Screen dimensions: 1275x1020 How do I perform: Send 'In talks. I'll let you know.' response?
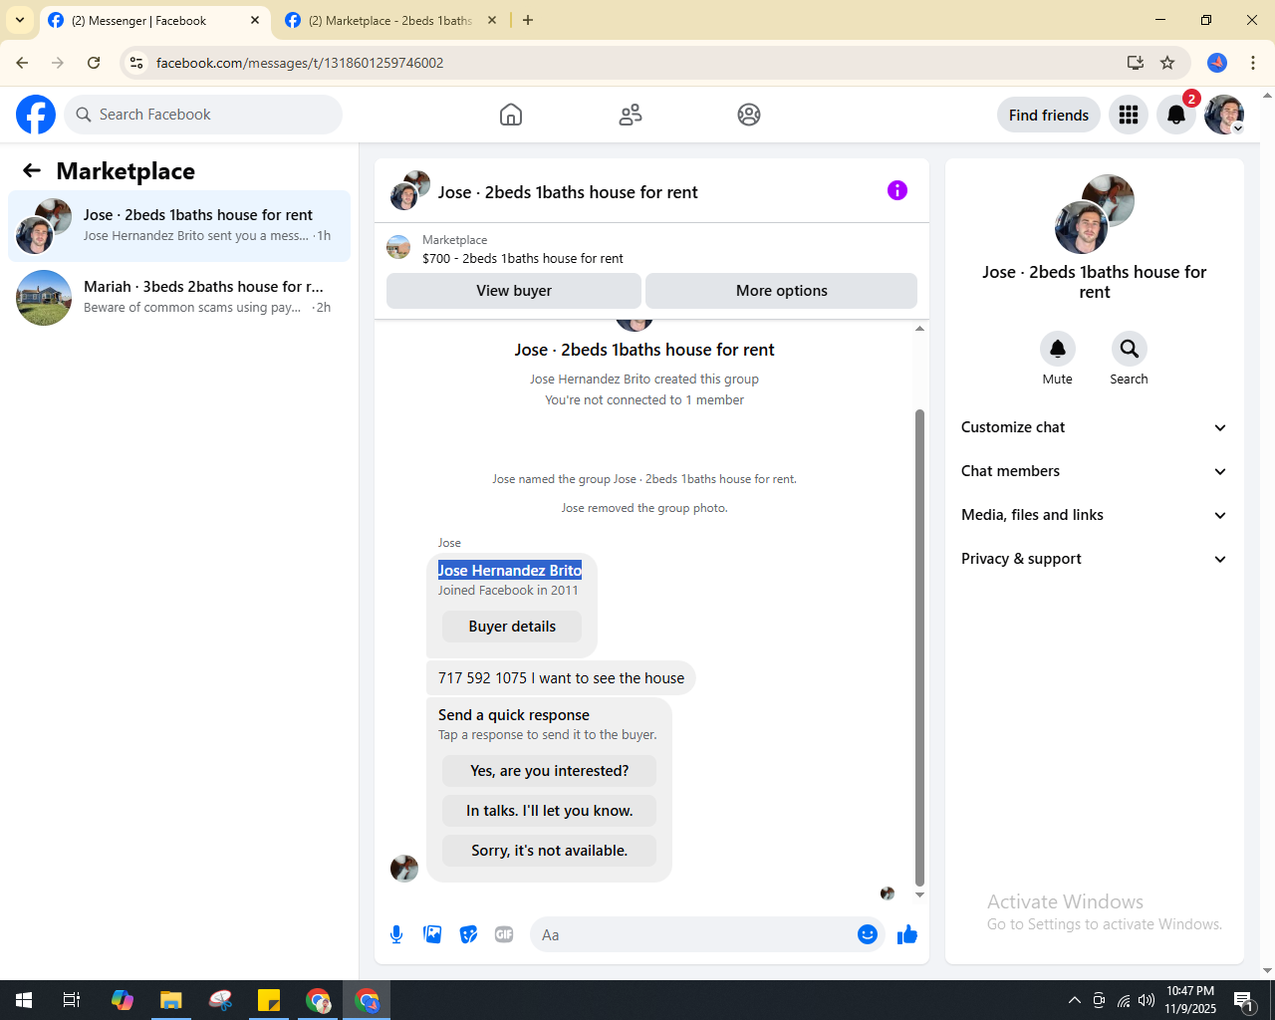(550, 811)
